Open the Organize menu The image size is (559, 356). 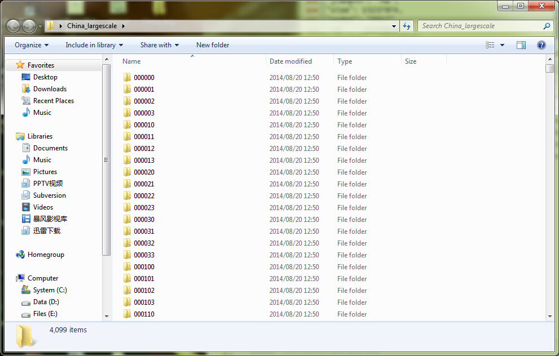(32, 45)
